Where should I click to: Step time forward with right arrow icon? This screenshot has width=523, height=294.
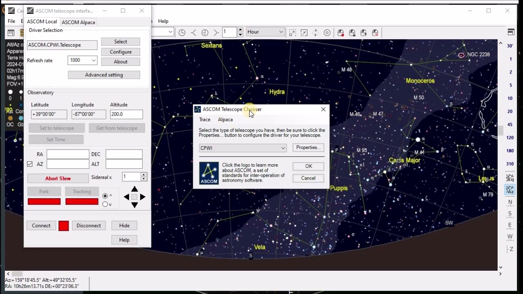[217, 33]
